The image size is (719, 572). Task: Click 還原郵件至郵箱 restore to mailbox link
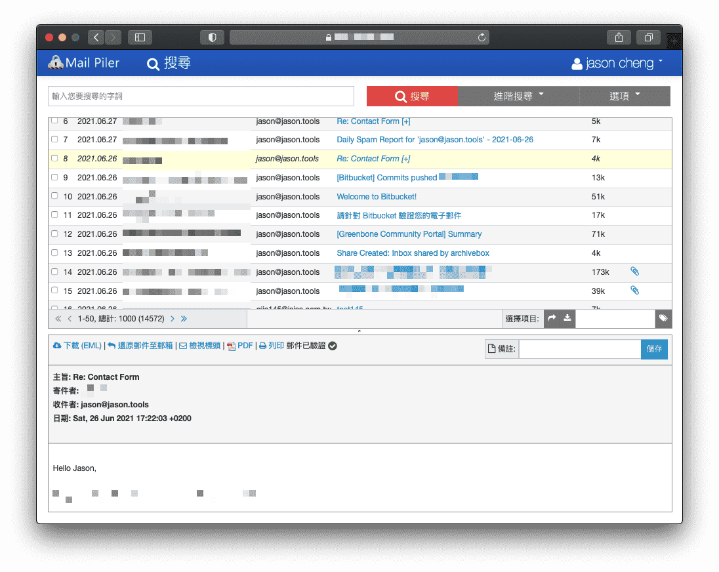click(140, 346)
